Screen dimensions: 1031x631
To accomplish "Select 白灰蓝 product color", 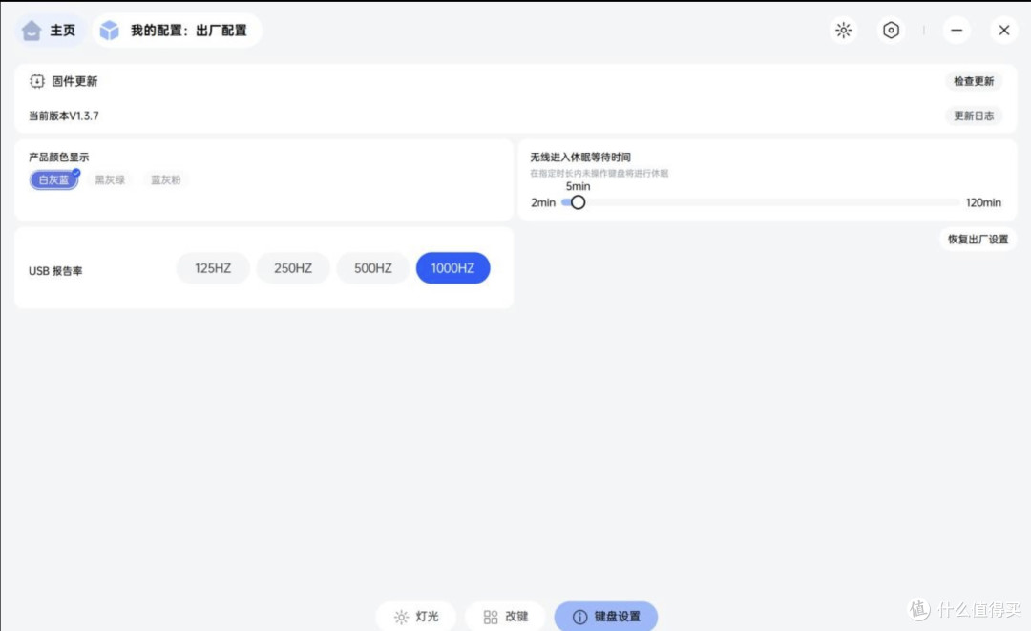I will (53, 179).
